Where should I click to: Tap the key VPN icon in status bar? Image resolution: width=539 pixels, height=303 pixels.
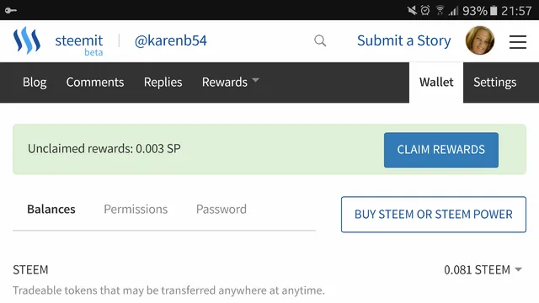[x=11, y=10]
